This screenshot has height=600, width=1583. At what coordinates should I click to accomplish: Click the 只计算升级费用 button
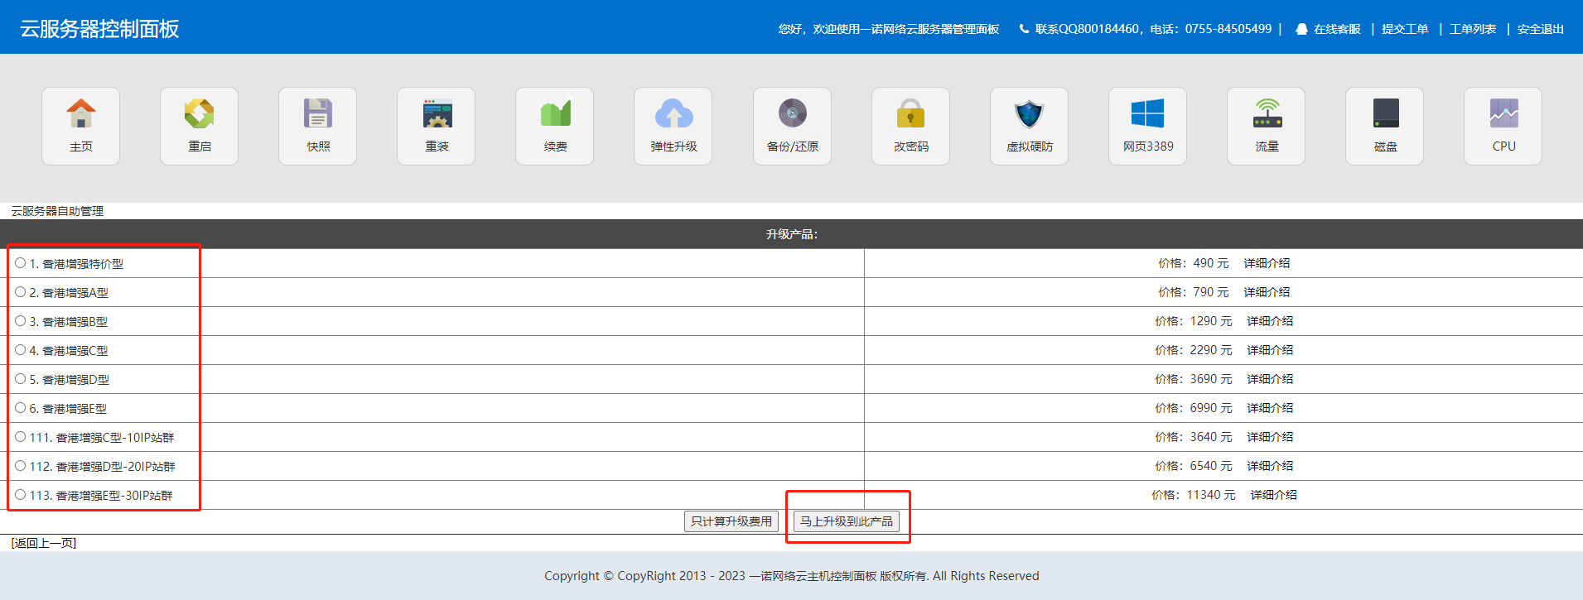coord(731,521)
